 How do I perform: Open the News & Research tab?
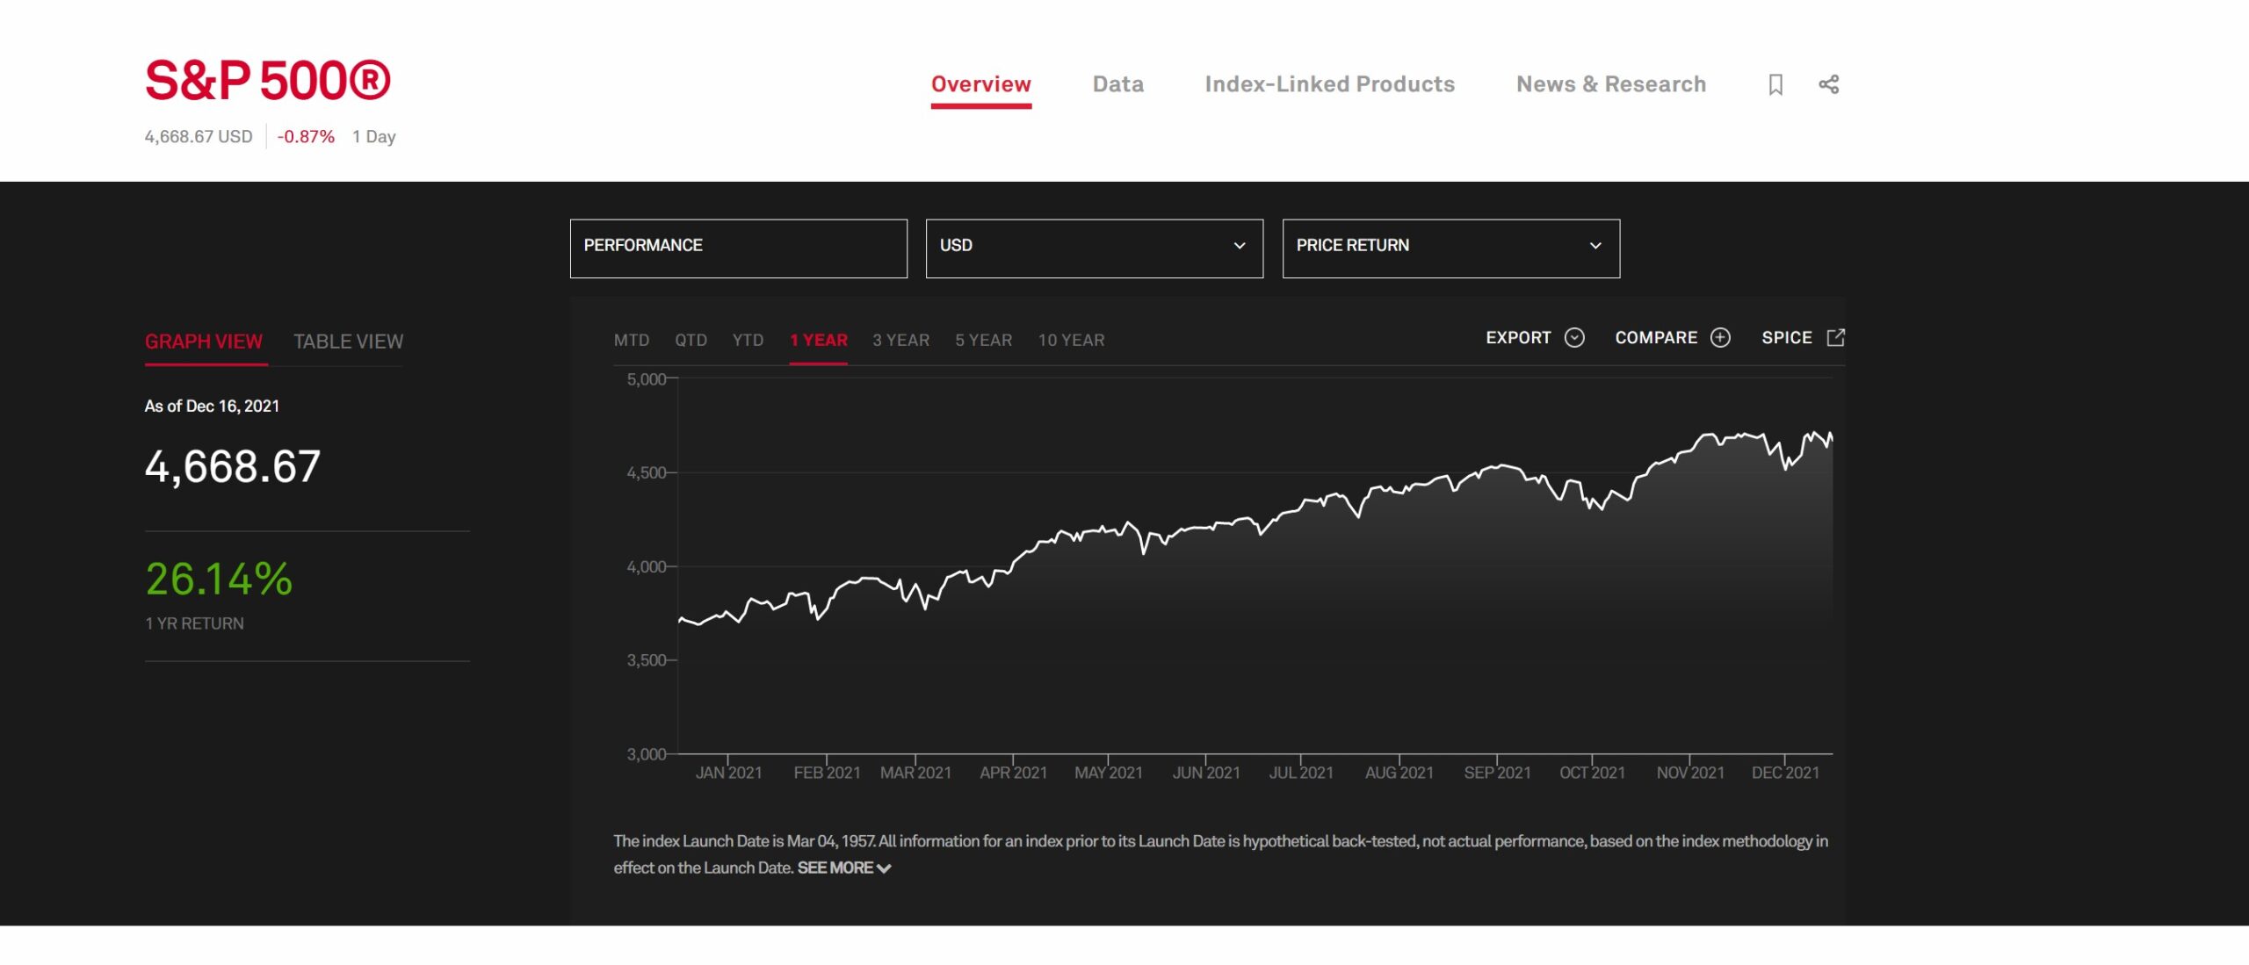(1611, 84)
